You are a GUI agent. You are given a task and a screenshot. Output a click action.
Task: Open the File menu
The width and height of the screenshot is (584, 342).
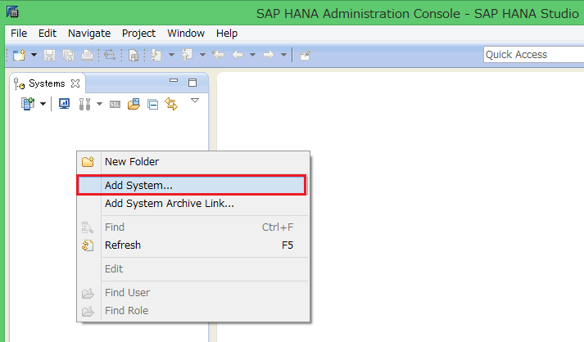tap(19, 34)
